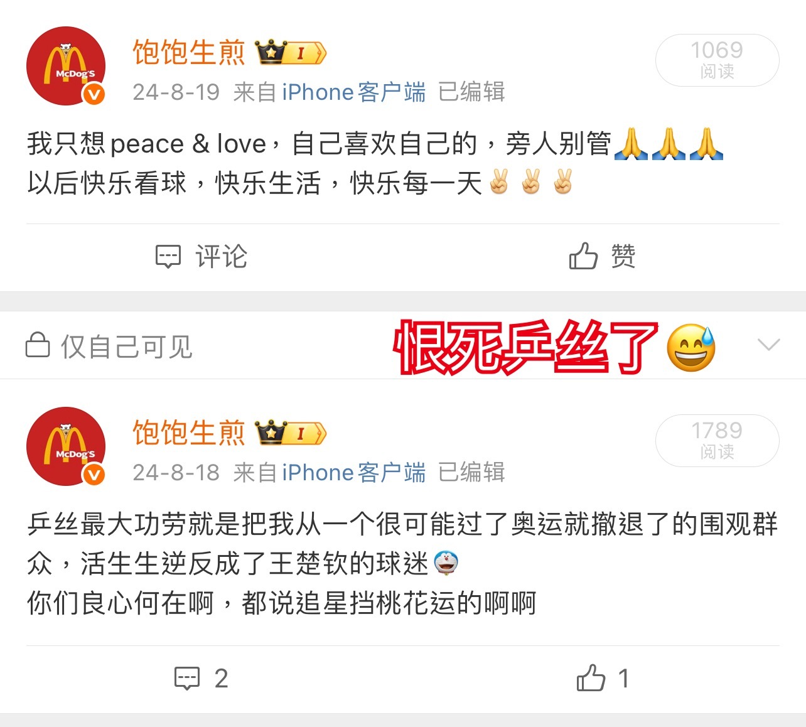Open the 1789 阅读 read count badge
The width and height of the screenshot is (806, 727).
pyautogui.click(x=717, y=441)
